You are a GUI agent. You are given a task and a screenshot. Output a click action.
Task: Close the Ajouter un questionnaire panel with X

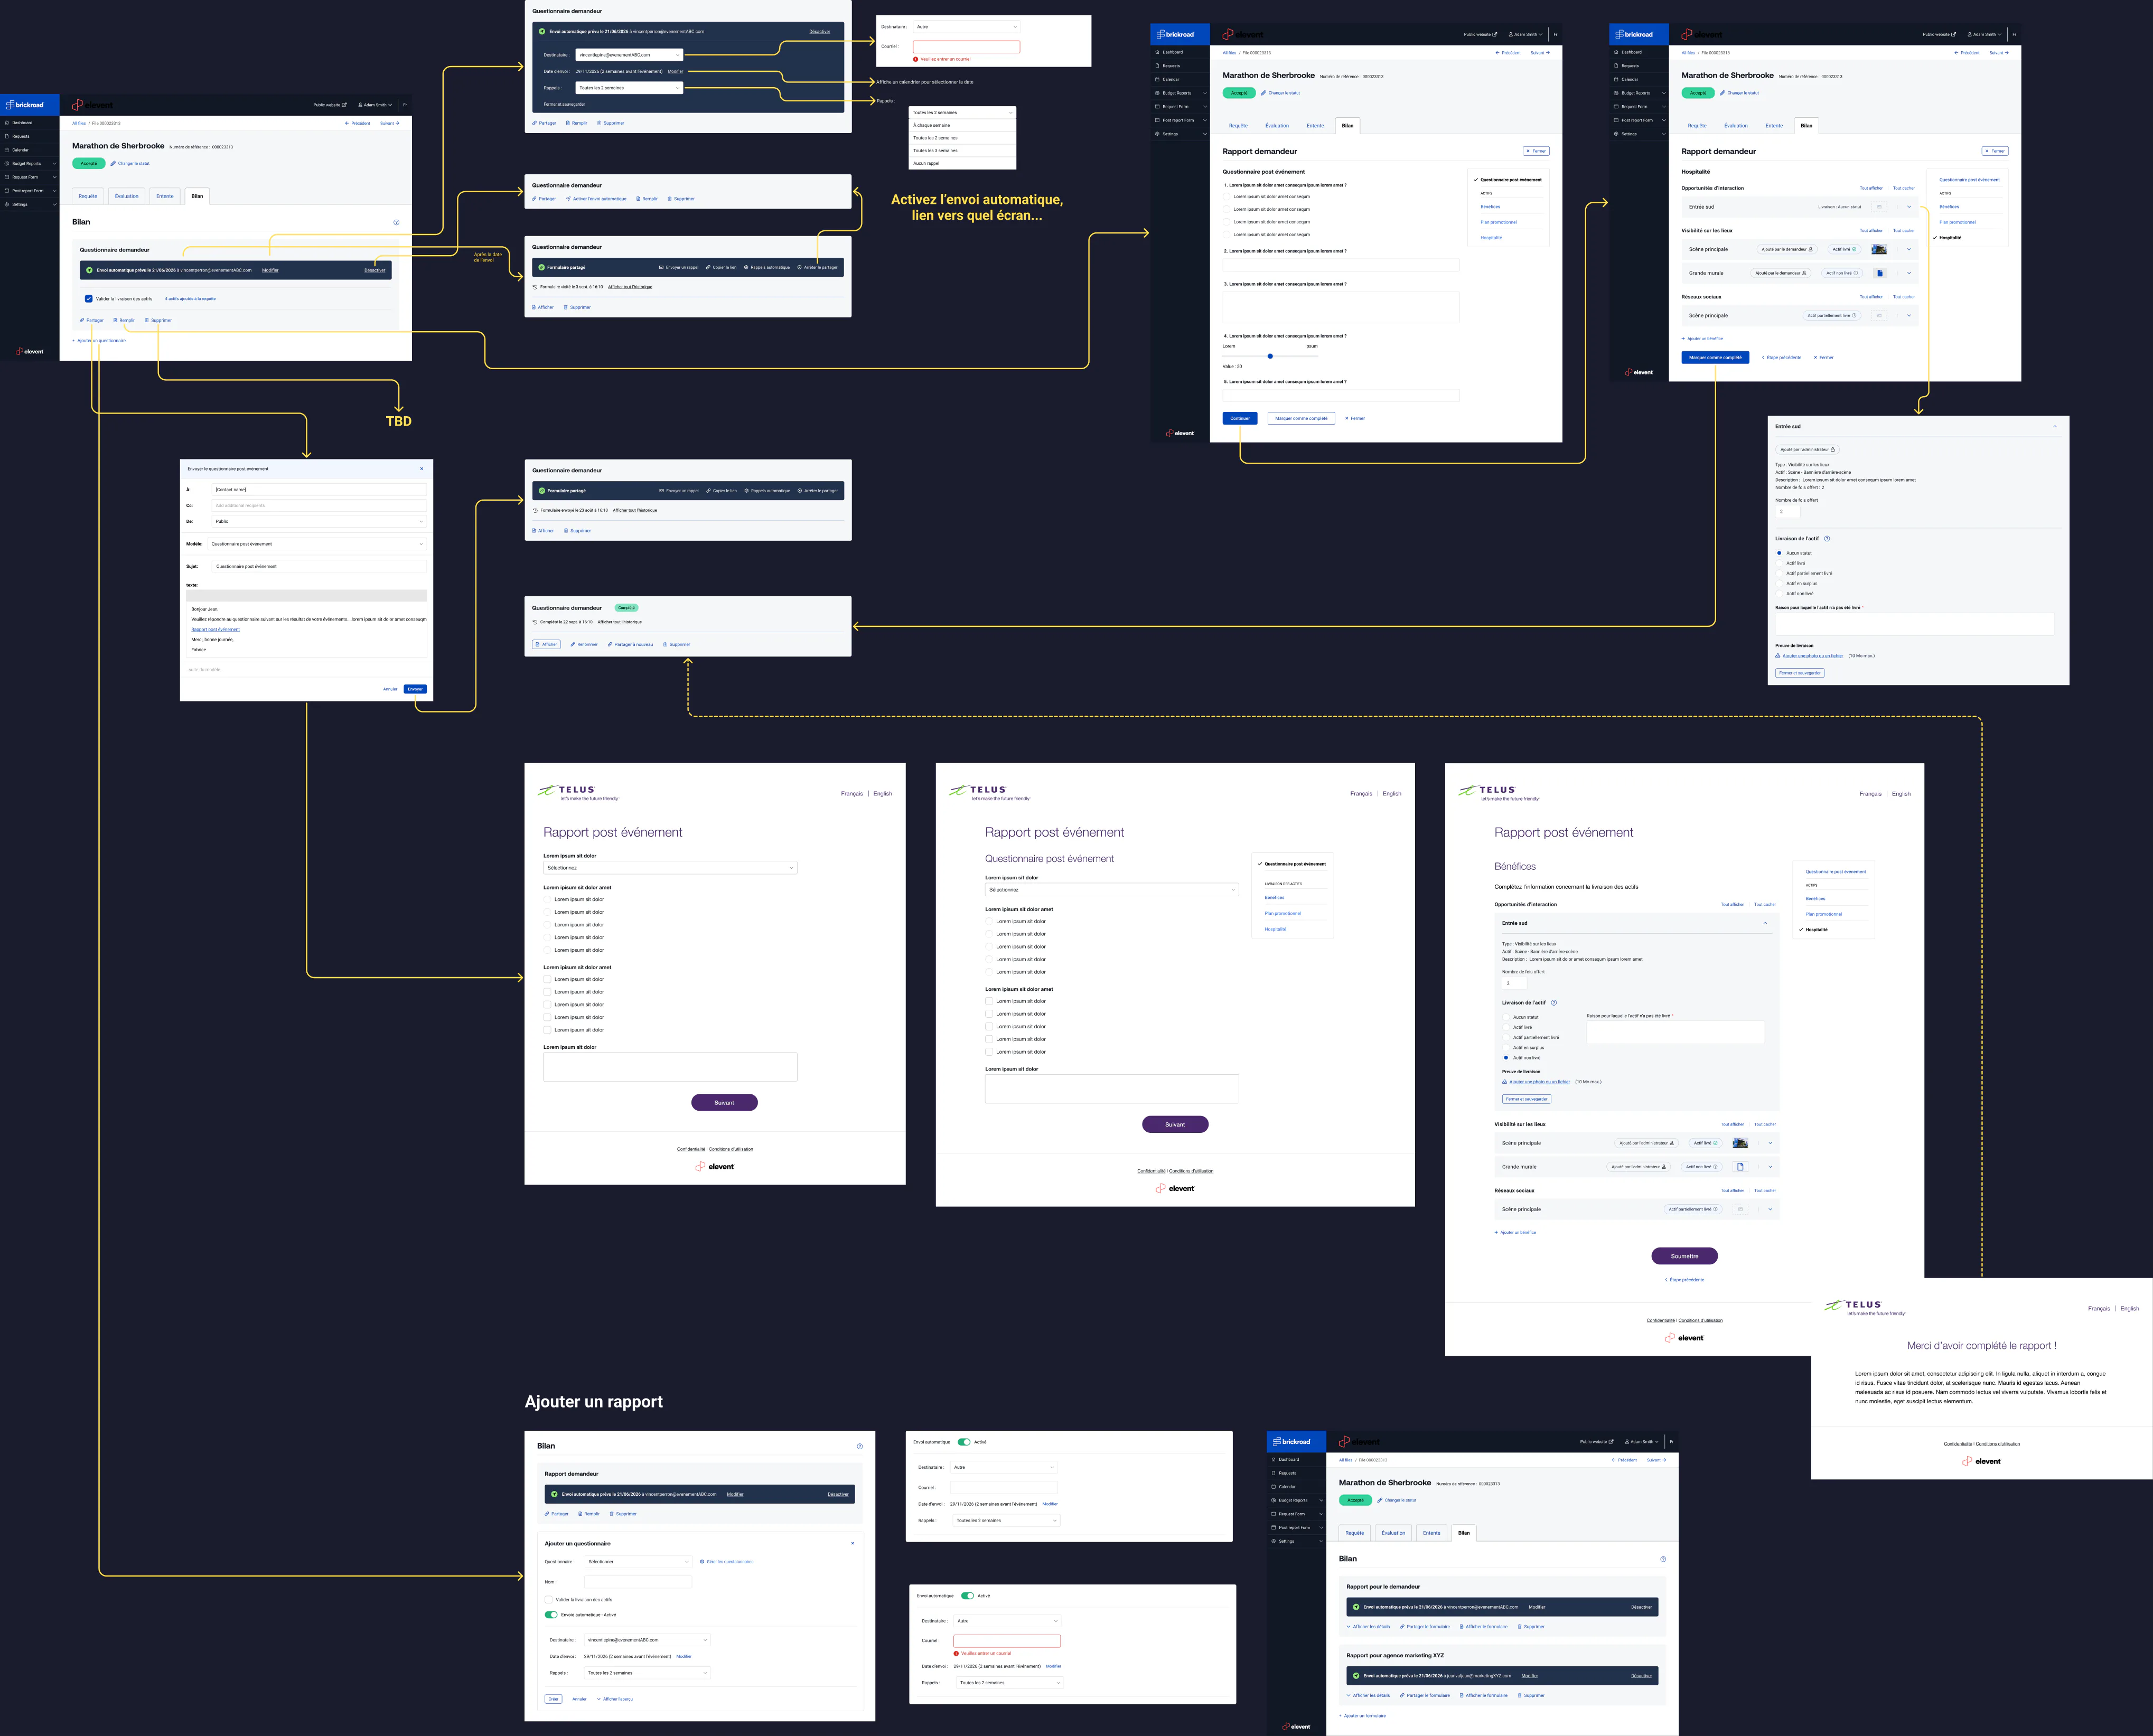(852, 1543)
